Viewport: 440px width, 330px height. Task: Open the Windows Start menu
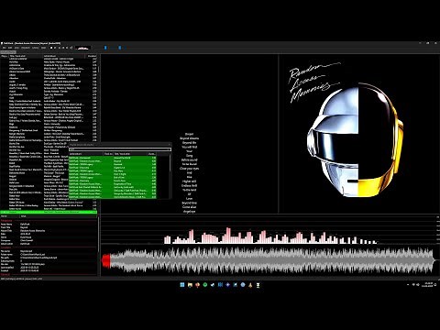click(x=182, y=285)
